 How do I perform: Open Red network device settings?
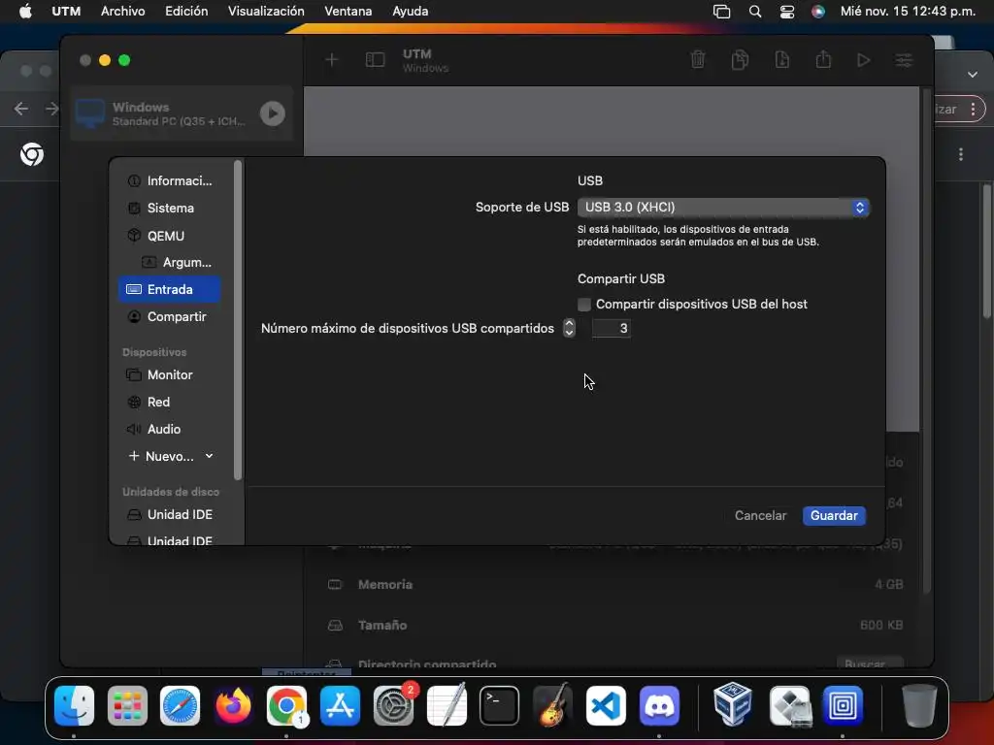169,403
